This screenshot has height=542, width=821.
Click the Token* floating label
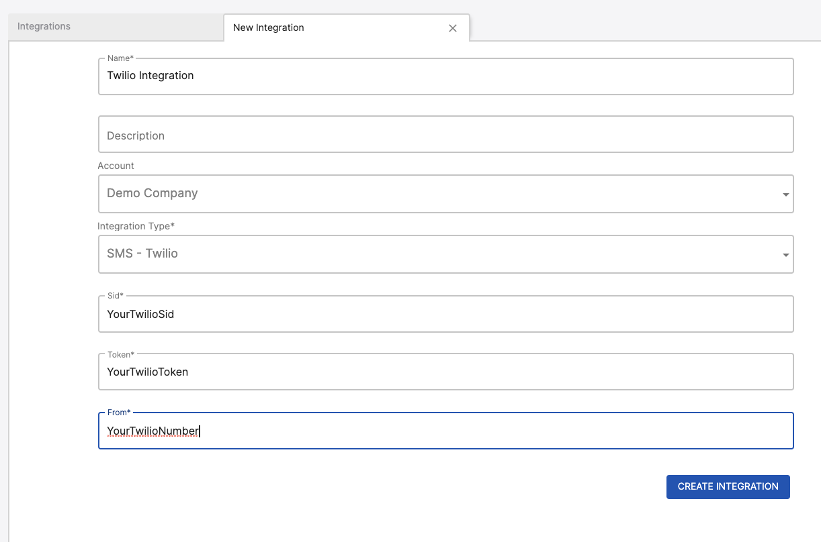(x=121, y=354)
